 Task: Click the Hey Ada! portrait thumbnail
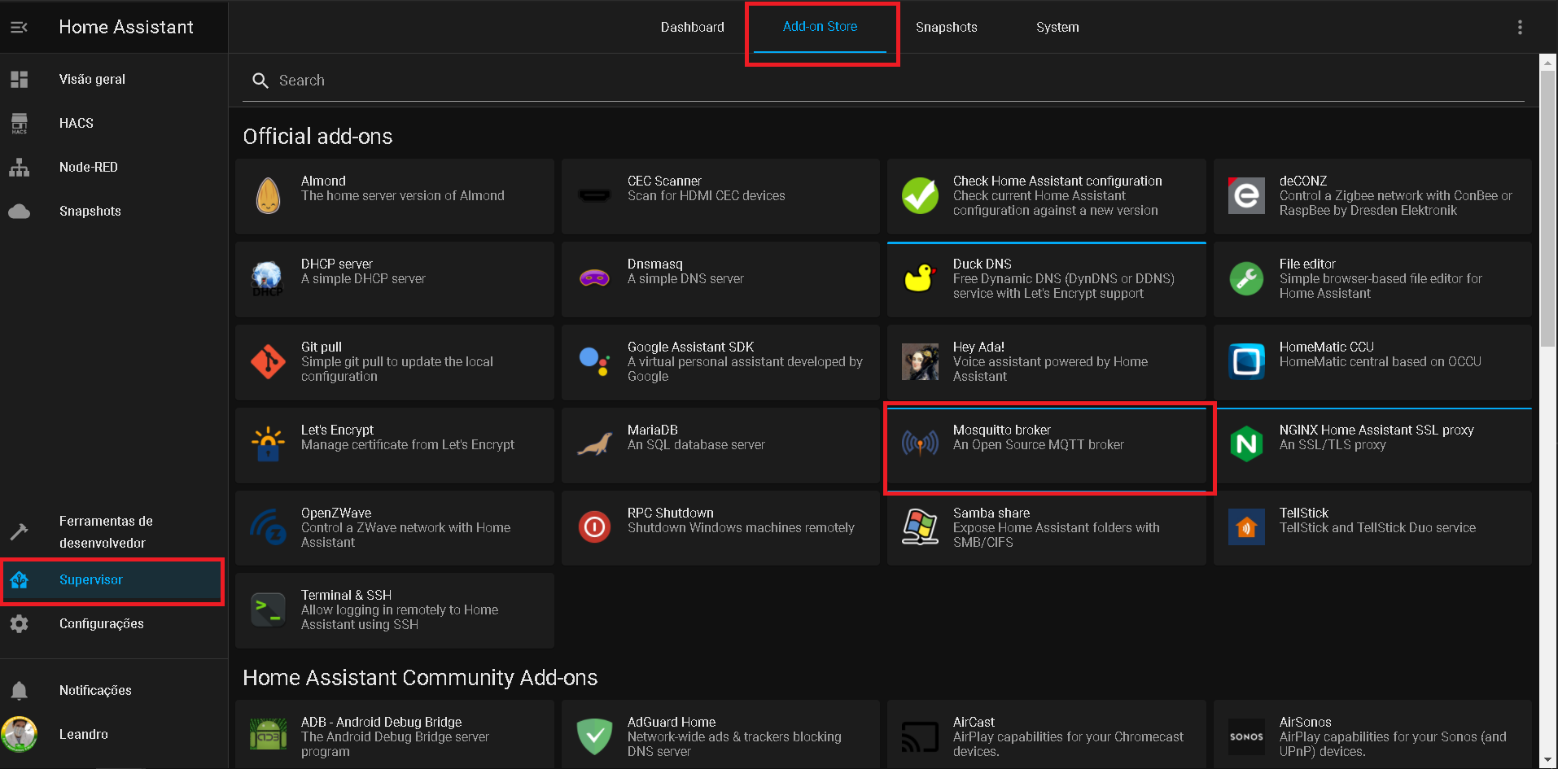pos(920,361)
